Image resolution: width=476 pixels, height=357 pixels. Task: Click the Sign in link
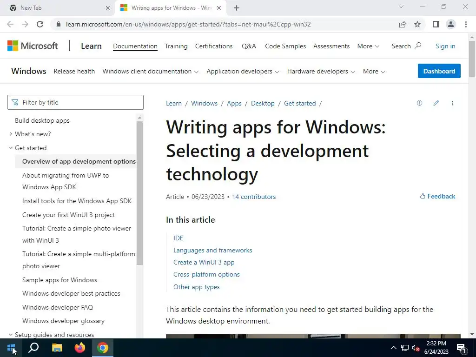click(x=445, y=46)
